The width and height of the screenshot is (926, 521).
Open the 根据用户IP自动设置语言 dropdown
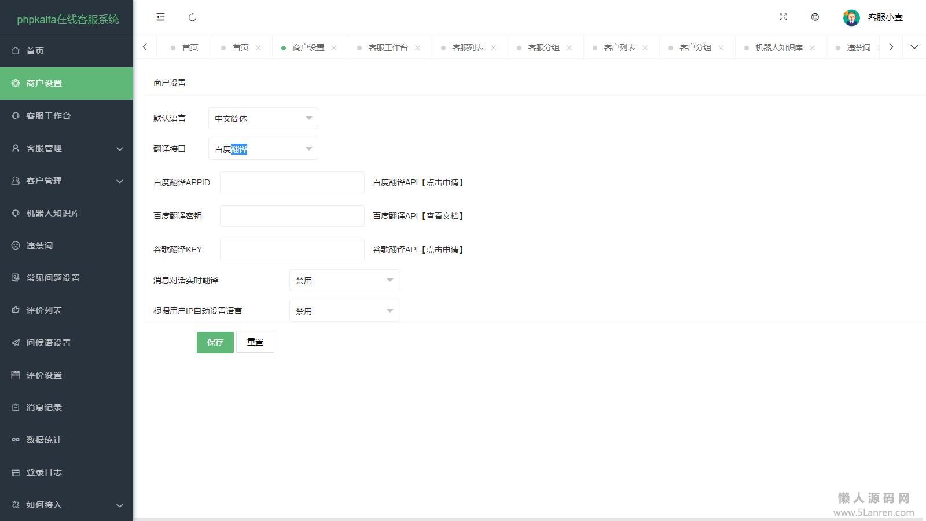[x=344, y=311]
